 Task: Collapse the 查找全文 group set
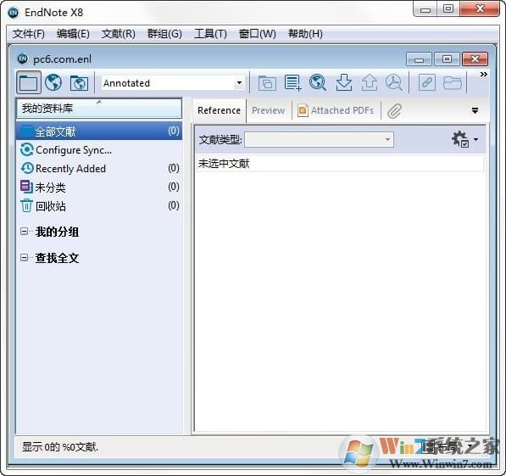[x=24, y=258]
